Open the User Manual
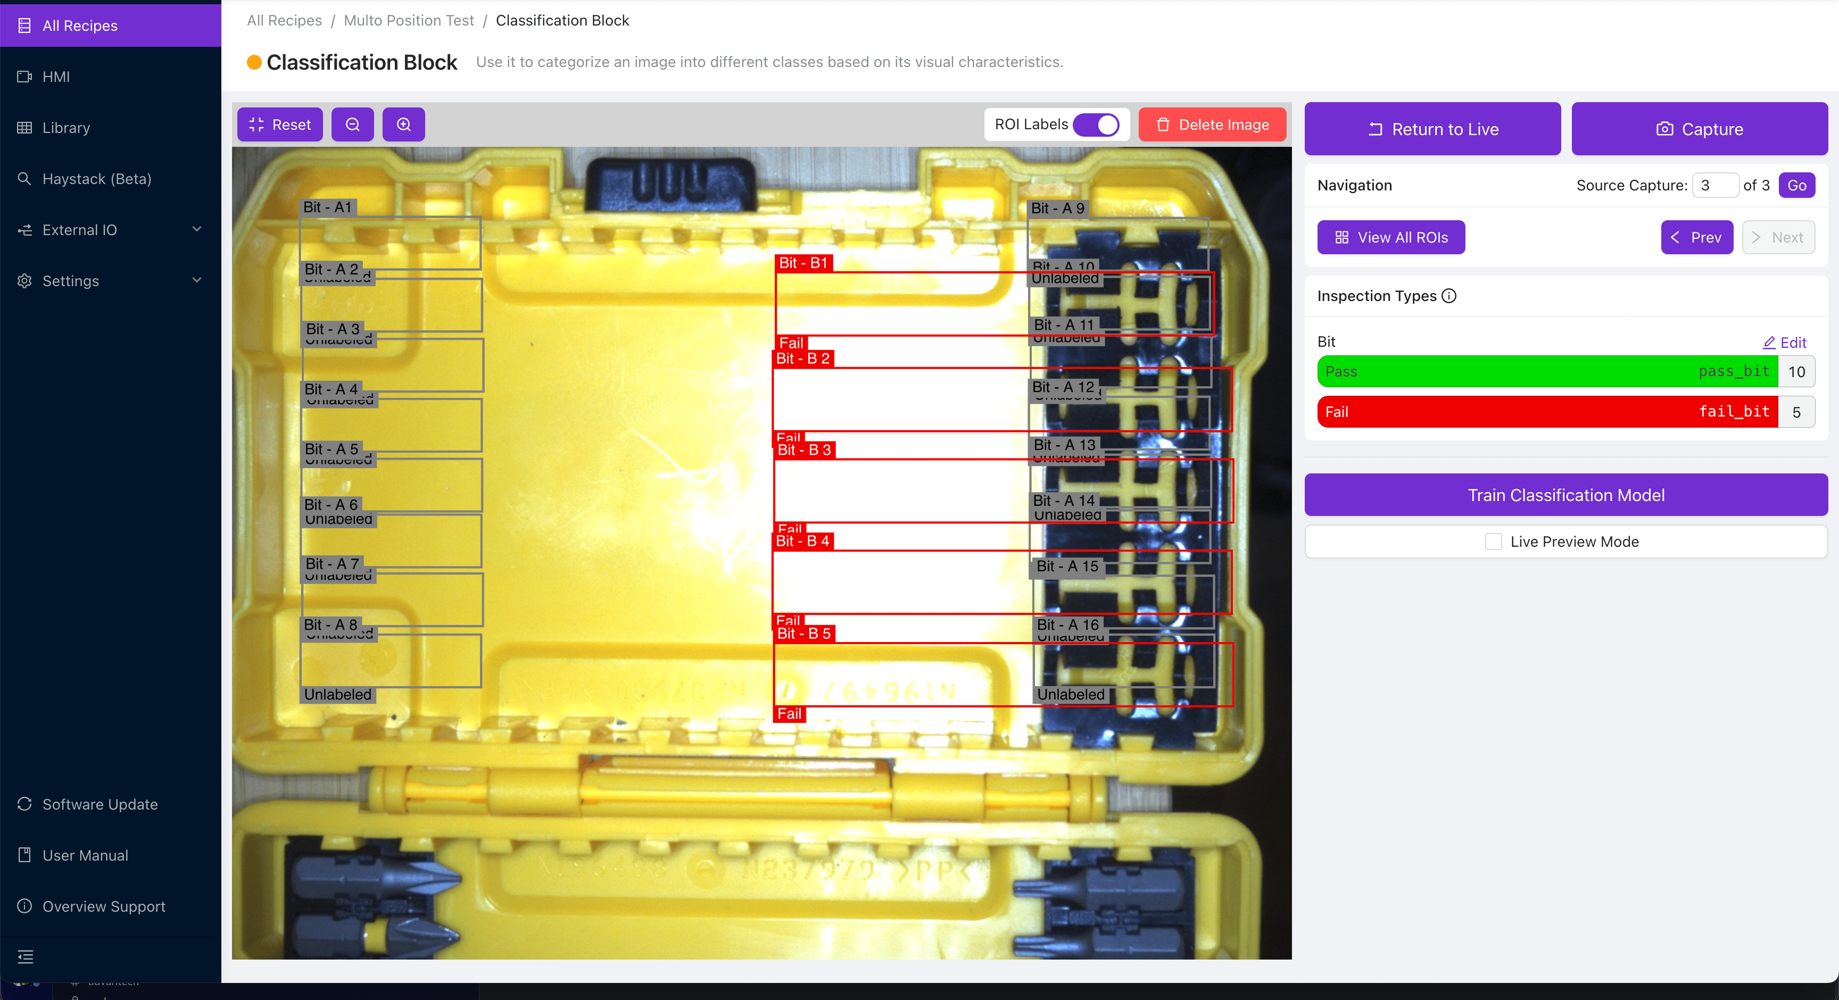This screenshot has height=1000, width=1839. 85,855
